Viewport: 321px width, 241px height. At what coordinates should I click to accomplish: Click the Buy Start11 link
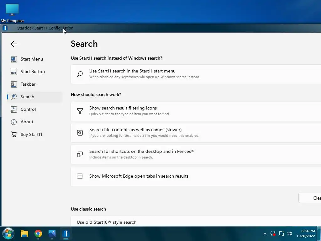[35, 134]
